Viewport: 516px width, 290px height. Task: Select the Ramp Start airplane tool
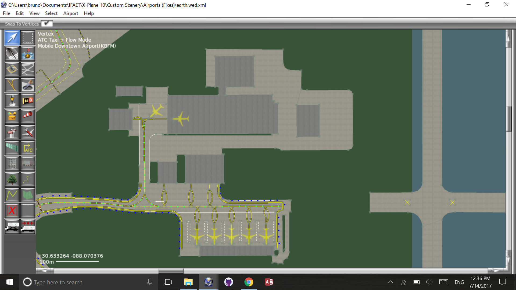[x=28, y=132]
